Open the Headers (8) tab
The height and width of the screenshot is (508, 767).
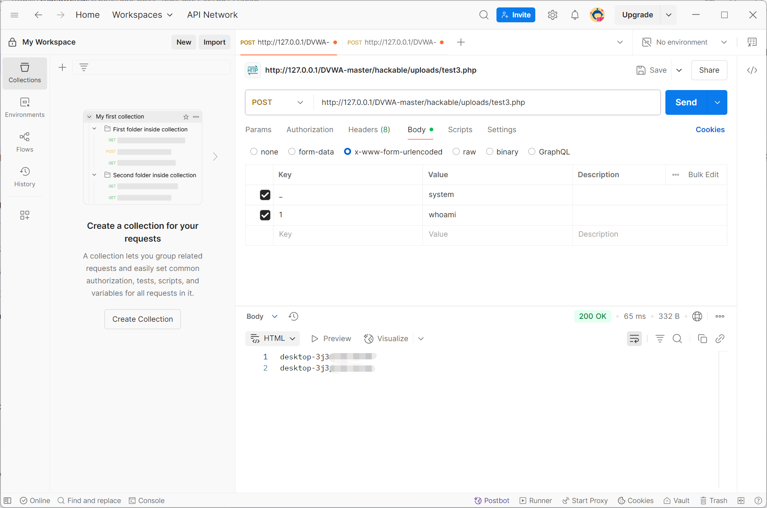[x=369, y=130]
